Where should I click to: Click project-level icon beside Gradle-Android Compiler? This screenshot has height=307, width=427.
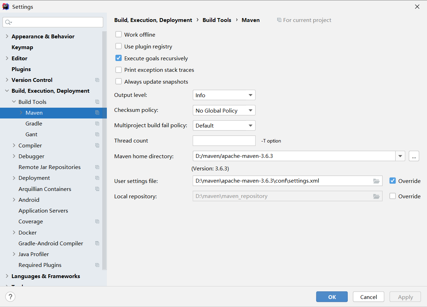click(97, 243)
